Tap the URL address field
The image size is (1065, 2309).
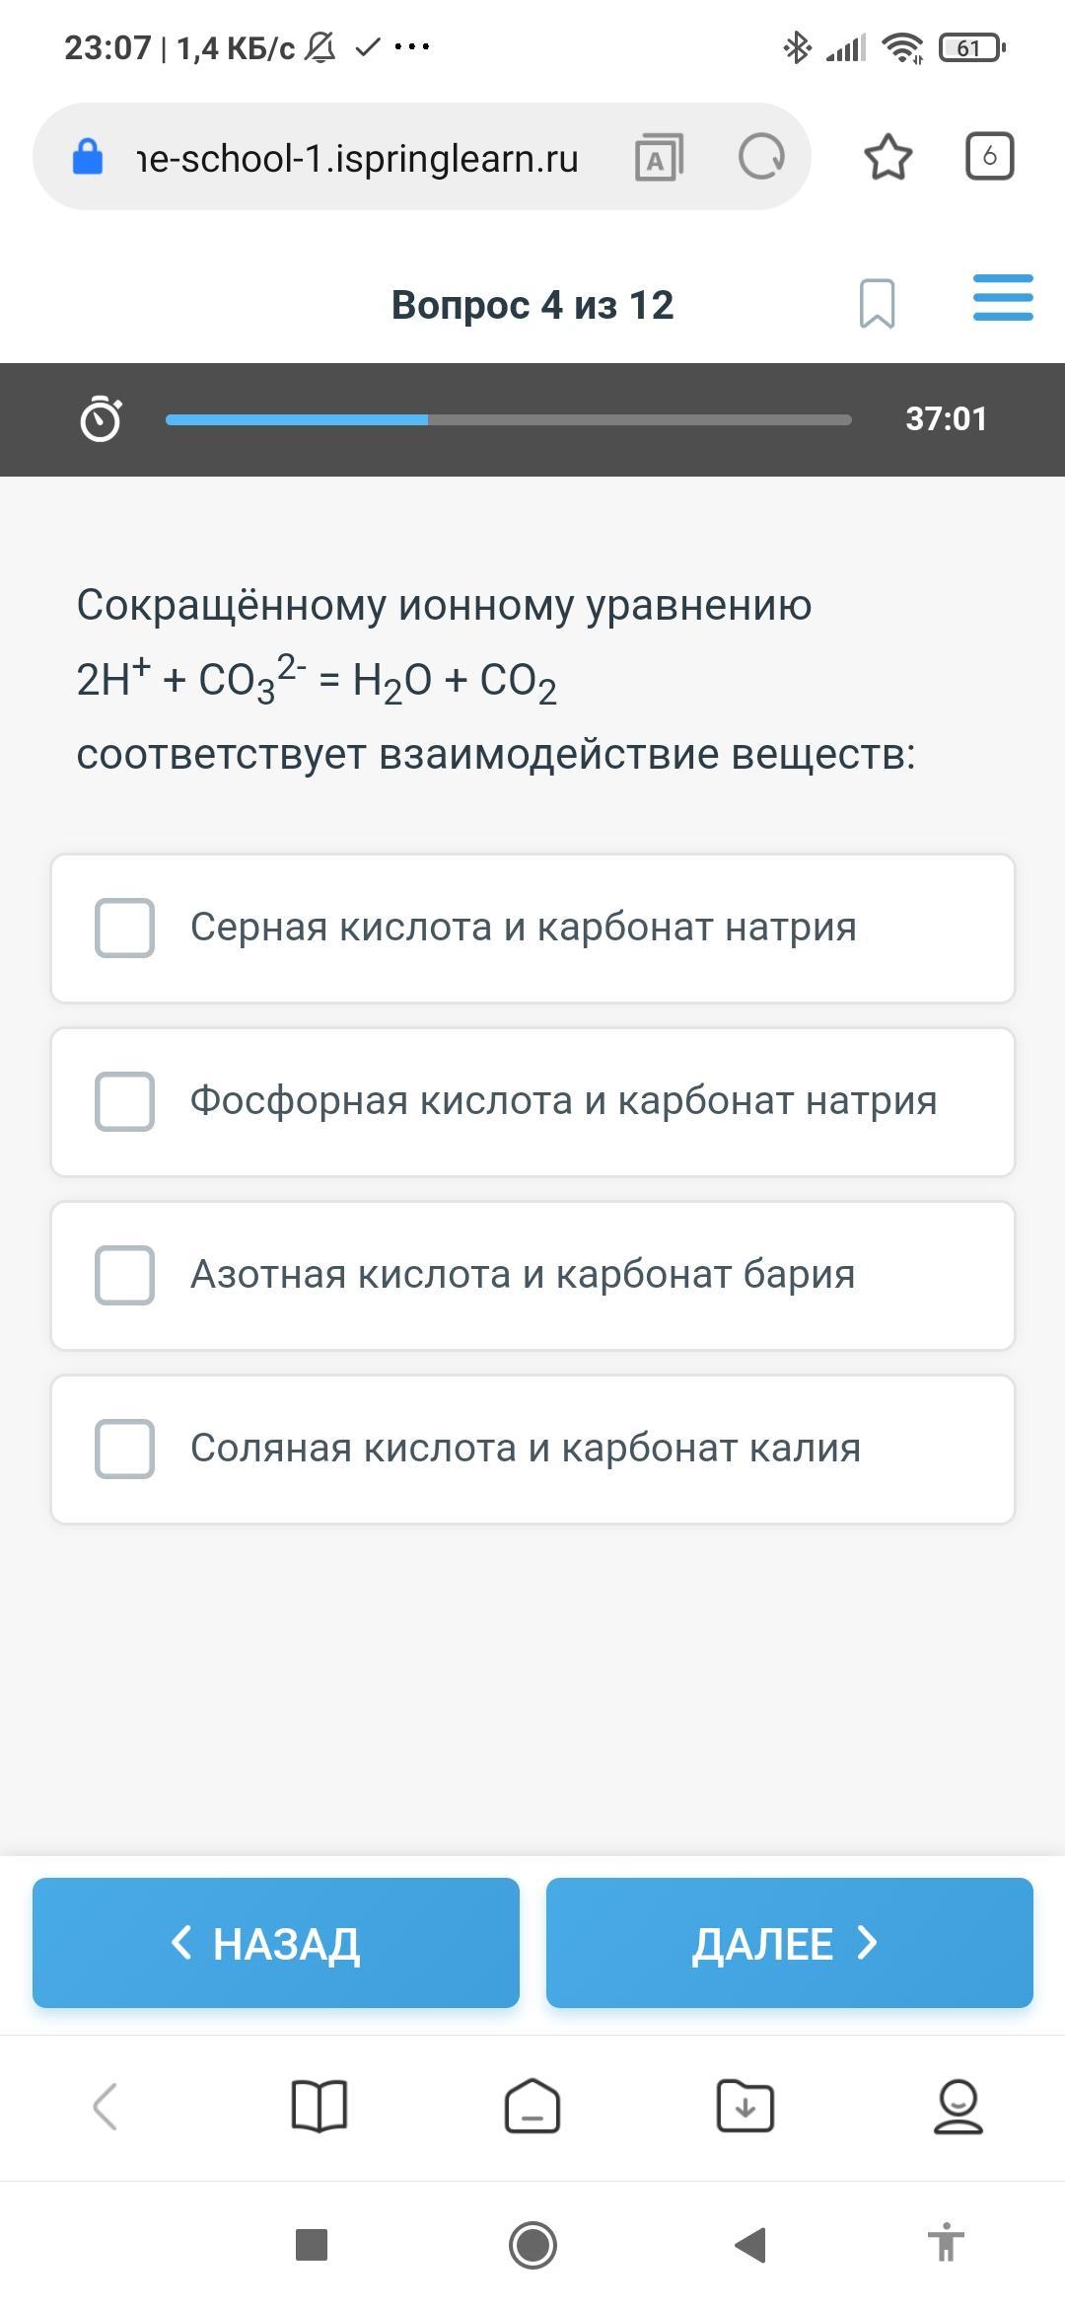click(x=357, y=158)
